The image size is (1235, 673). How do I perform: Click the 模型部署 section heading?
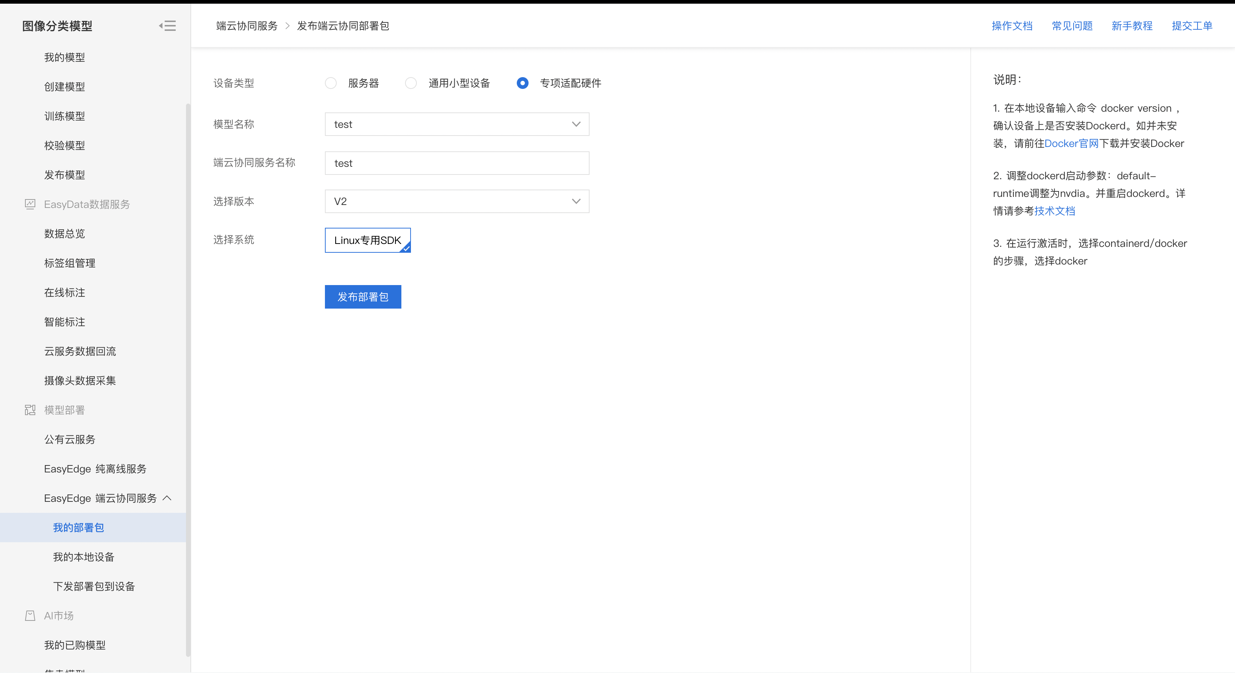pos(65,410)
